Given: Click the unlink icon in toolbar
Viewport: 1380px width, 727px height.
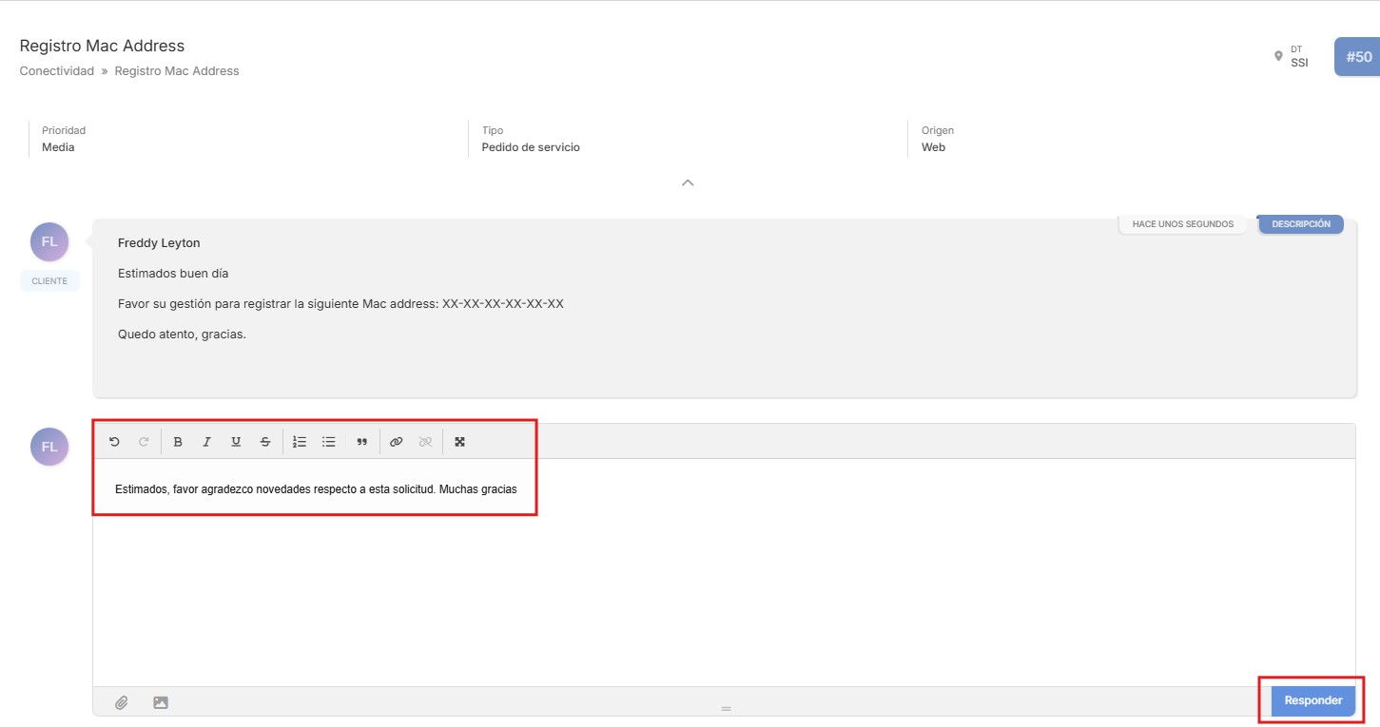Looking at the screenshot, I should [x=425, y=442].
